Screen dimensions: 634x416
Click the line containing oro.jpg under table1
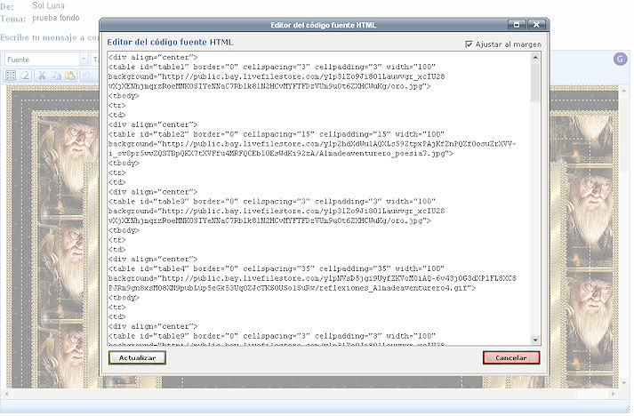[x=269, y=86]
